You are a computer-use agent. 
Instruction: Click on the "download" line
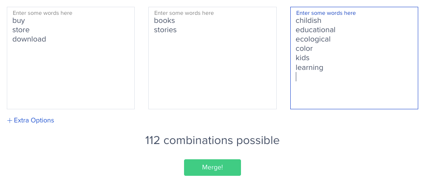pos(29,39)
